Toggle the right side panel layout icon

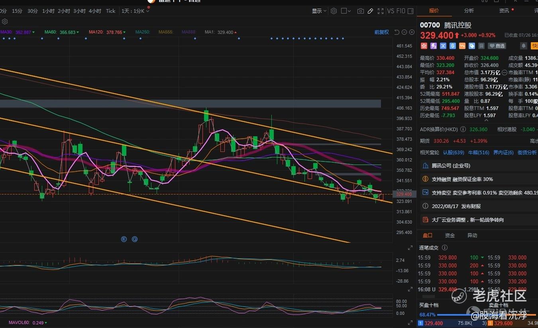click(x=410, y=11)
